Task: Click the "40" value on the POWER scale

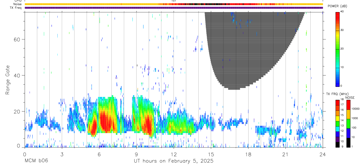Action: (343, 11)
